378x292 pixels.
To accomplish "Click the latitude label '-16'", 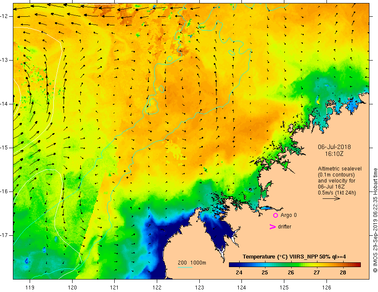I will [4, 192].
